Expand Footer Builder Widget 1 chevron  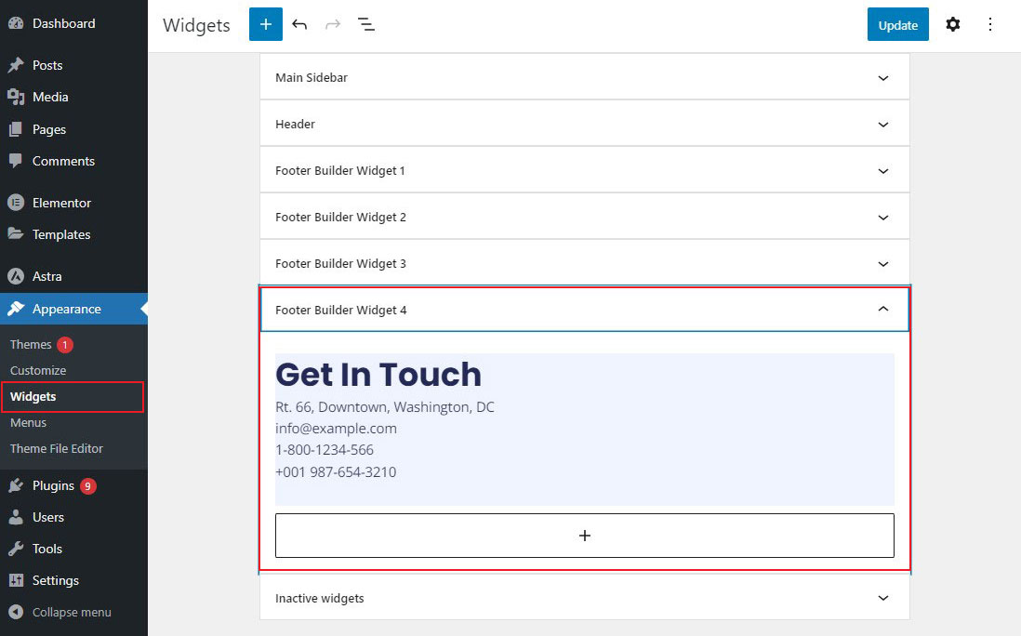pyautogui.click(x=883, y=171)
